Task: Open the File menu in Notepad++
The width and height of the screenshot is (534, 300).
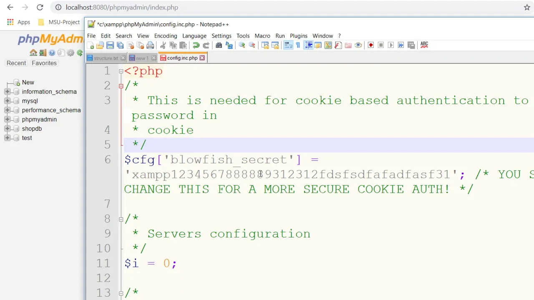Action: click(x=91, y=36)
